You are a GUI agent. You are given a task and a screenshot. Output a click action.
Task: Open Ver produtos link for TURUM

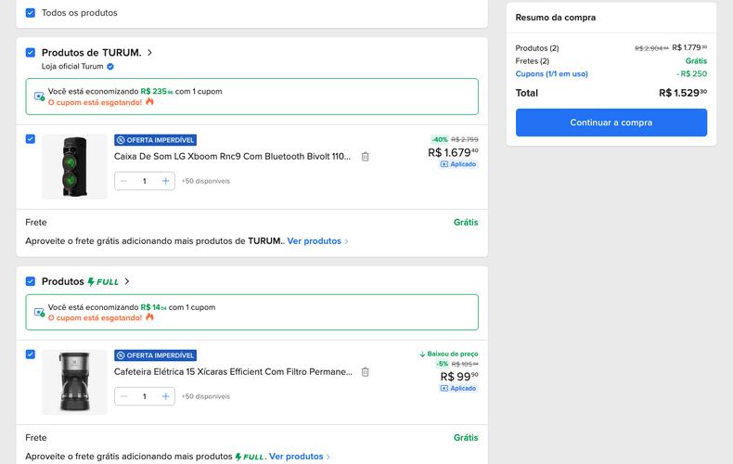pos(317,241)
